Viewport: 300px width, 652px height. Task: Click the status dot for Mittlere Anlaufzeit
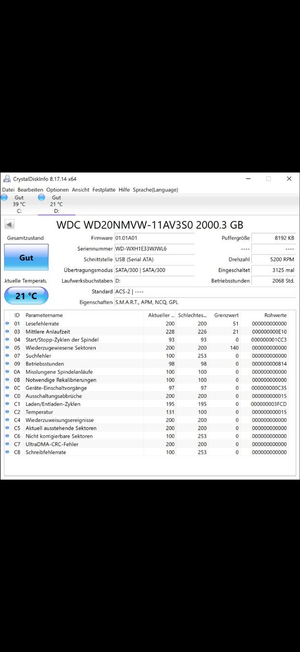(7, 332)
